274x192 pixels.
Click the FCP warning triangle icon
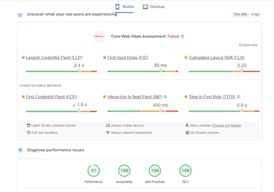point(74,105)
